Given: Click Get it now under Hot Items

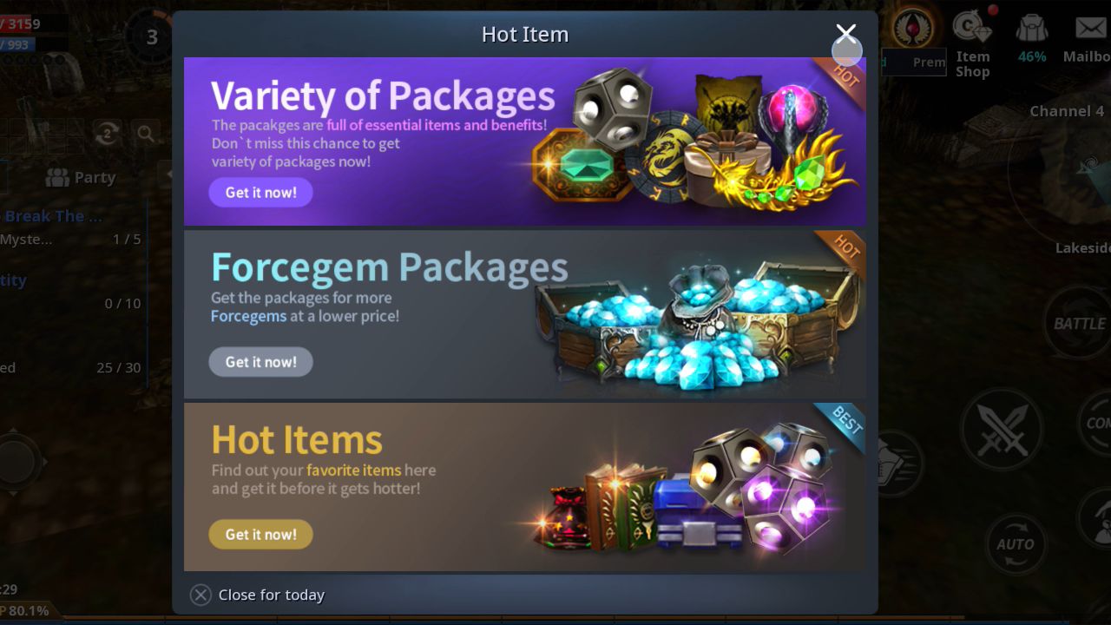Looking at the screenshot, I should 260,534.
